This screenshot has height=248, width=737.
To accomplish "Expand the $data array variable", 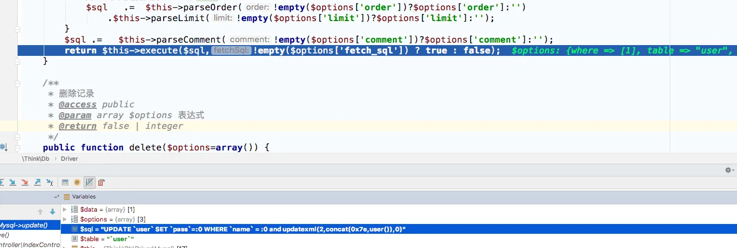I will point(65,209).
